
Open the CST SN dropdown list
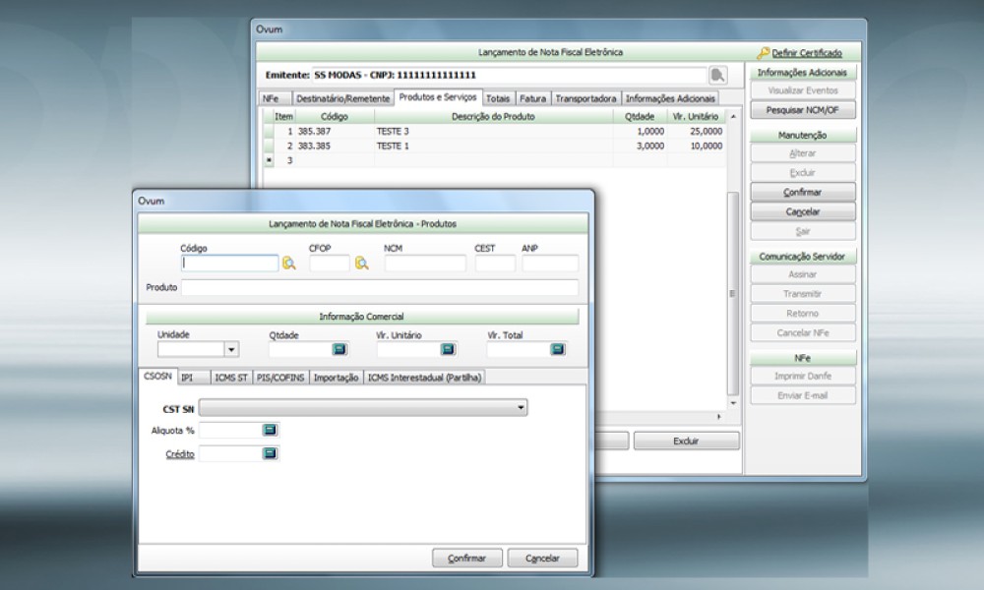coord(520,407)
